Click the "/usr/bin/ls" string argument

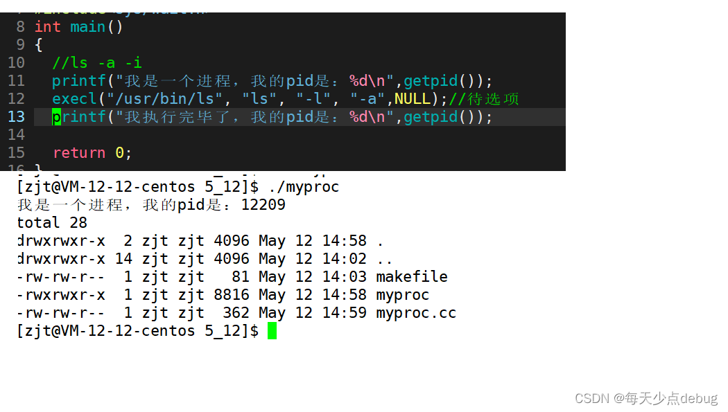pos(164,99)
